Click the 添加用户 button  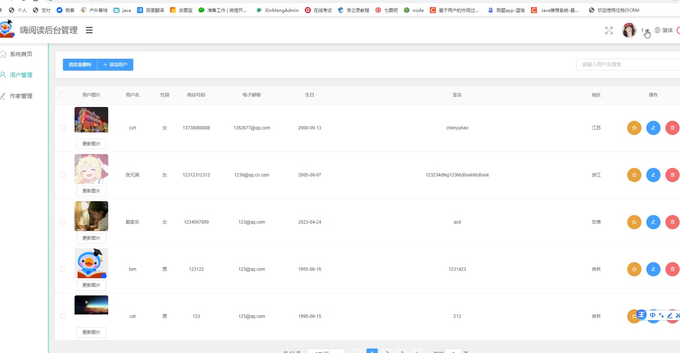(115, 65)
